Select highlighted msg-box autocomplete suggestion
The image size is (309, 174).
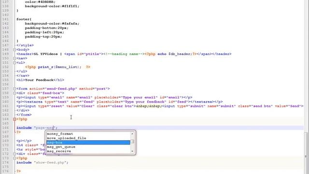pos(88,143)
